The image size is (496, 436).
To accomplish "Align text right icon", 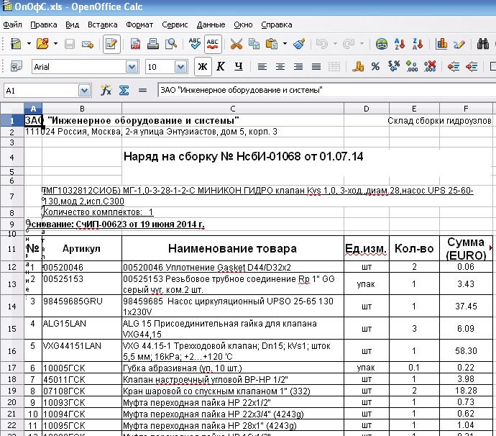I will pos(298,66).
